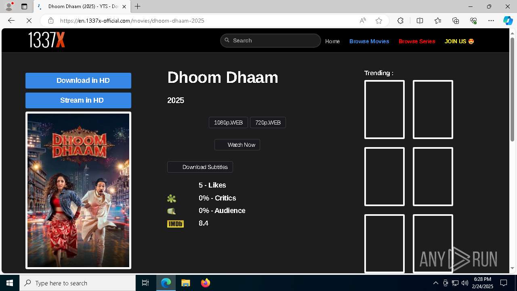Open Read aloud in address bar
Image resolution: width=517 pixels, height=291 pixels.
363,21
